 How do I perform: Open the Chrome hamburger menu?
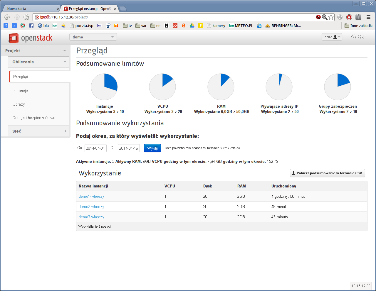click(368, 17)
